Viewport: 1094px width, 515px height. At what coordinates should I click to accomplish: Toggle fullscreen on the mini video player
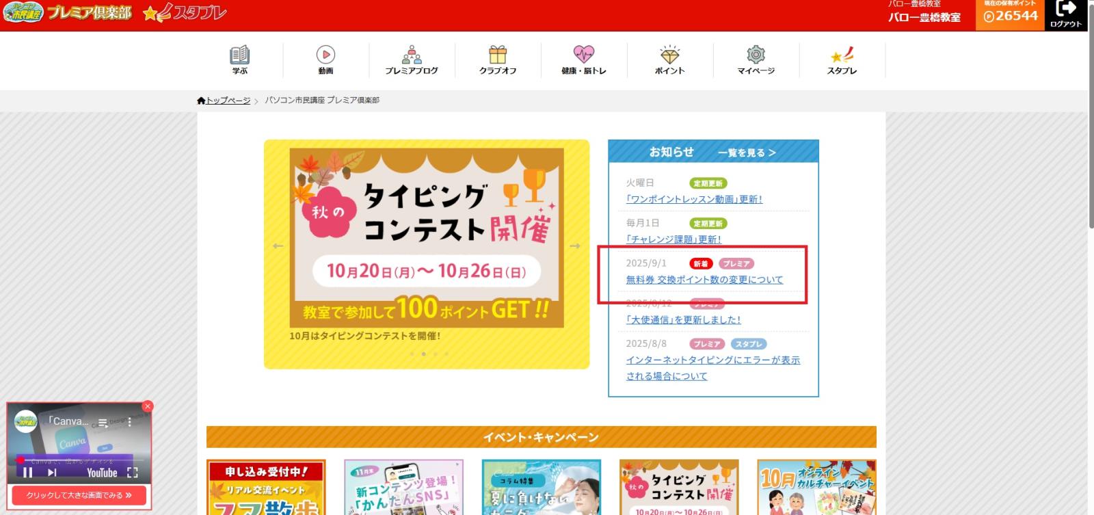pos(133,473)
